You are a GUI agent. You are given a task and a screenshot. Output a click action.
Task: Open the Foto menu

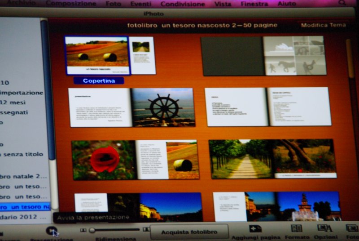pyautogui.click(x=114, y=4)
